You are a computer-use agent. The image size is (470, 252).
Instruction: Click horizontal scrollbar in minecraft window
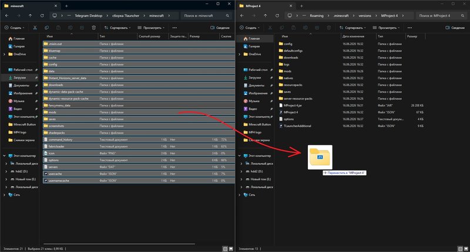119,244
